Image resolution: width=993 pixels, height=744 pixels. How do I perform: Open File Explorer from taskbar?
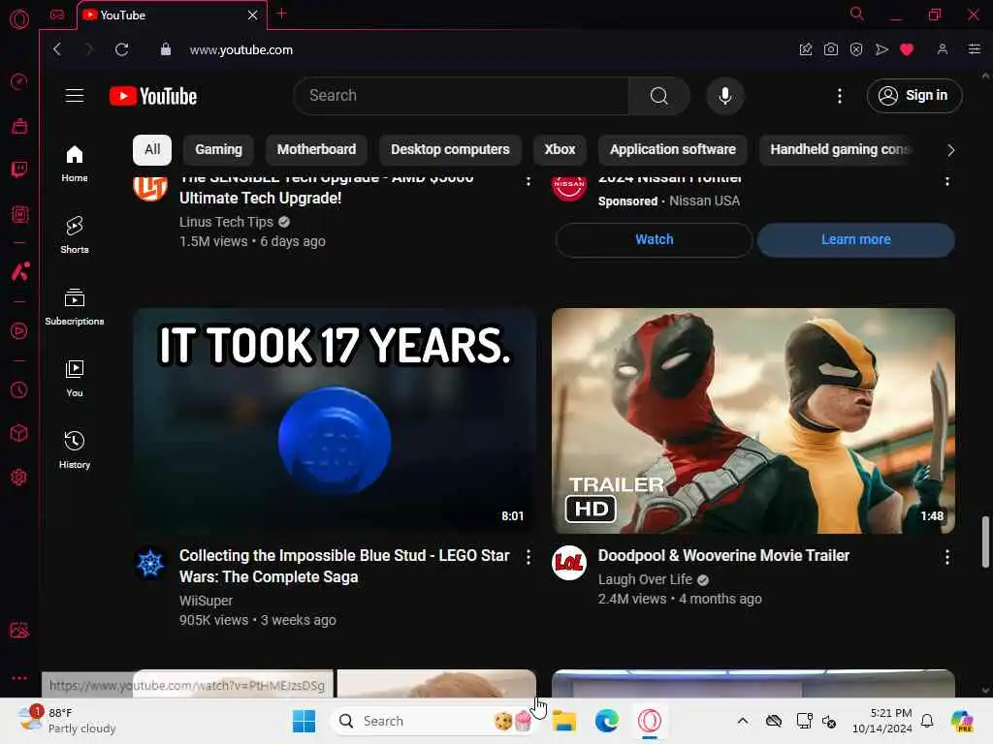pos(563,721)
